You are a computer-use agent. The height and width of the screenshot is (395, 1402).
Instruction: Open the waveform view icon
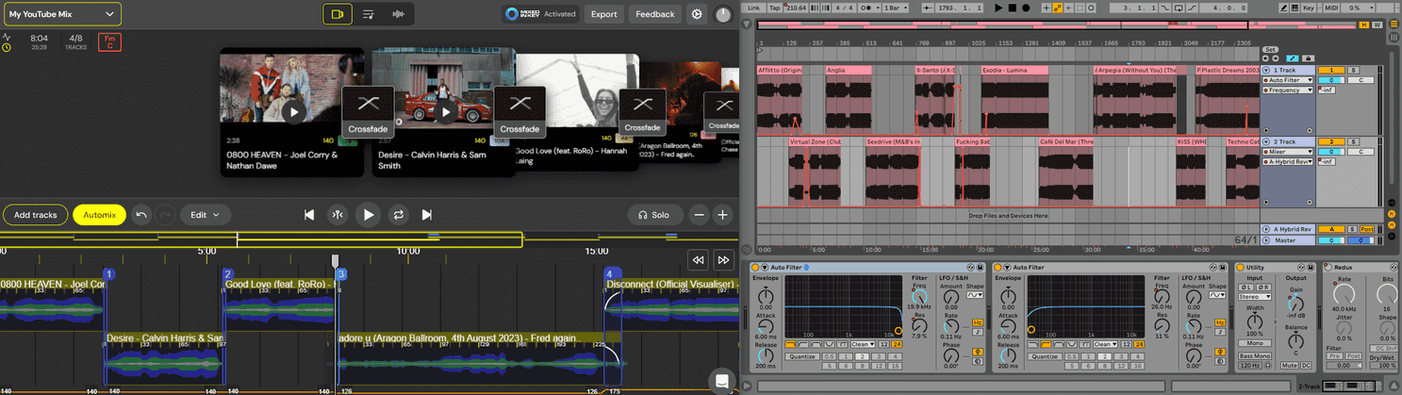pos(399,14)
